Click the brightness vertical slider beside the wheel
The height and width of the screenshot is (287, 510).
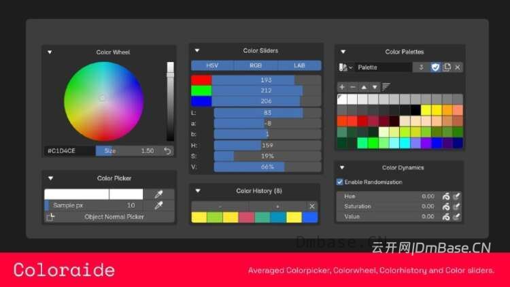point(171,101)
